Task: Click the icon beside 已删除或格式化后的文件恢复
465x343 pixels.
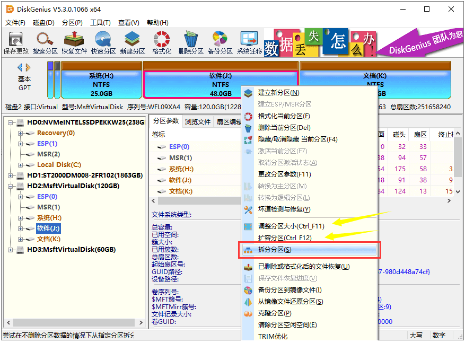Action: pos(248,267)
